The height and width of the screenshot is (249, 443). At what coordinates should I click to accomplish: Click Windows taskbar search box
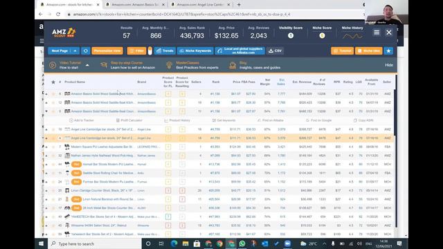coord(95,243)
